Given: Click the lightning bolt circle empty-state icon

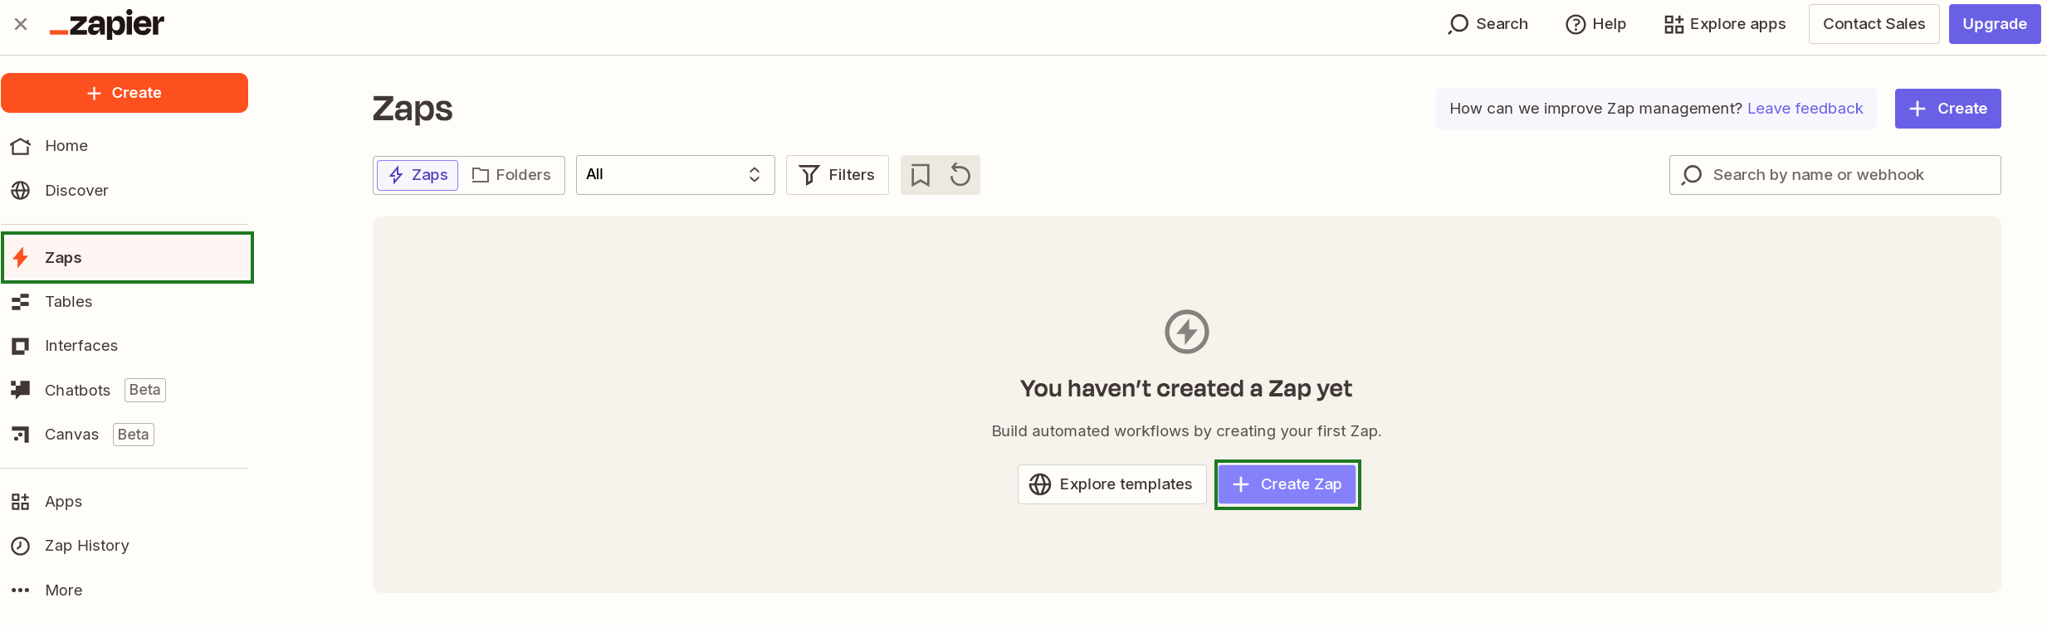Looking at the screenshot, I should 1187,332.
